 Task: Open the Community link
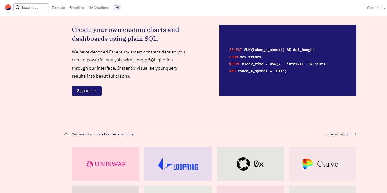tap(376, 8)
